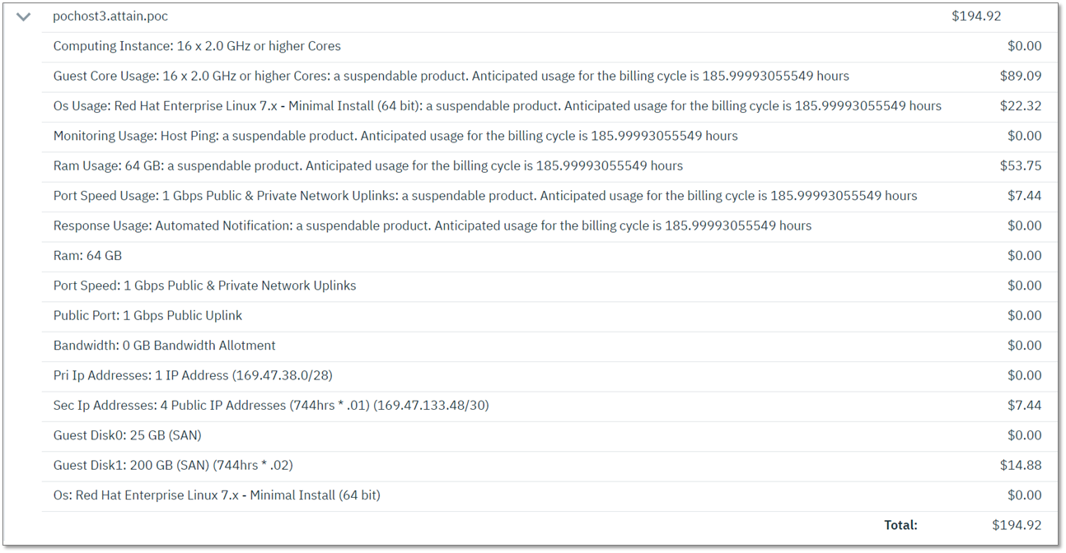Viewport: 1066px width, 553px height.
Task: Select the Monitoring Usage Host Ping row
Action: (x=395, y=136)
